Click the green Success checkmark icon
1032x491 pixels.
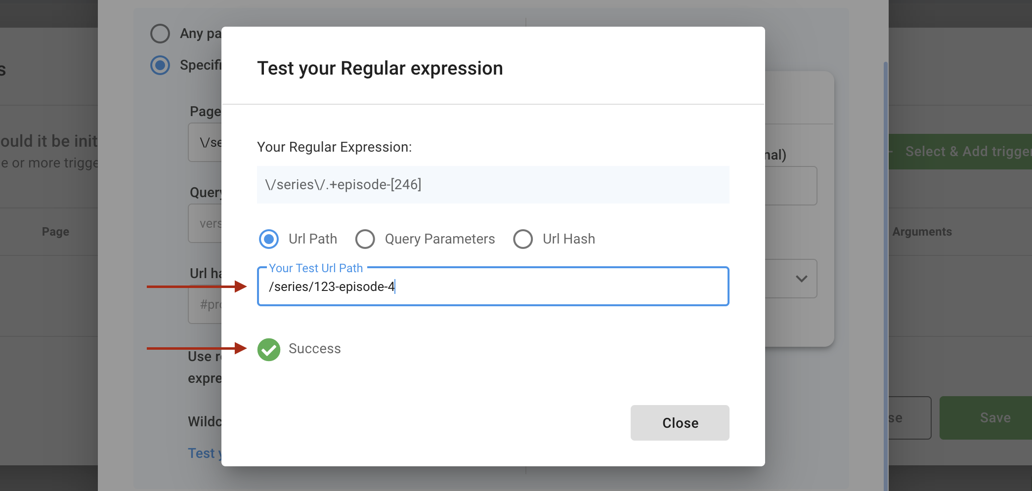(x=269, y=349)
